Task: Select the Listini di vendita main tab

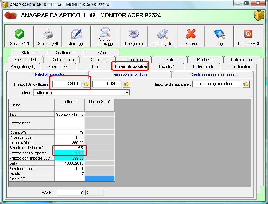Action: tap(131, 67)
